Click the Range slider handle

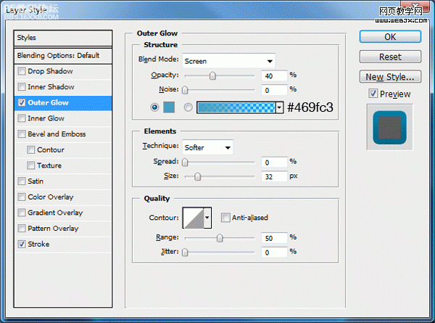point(220,238)
